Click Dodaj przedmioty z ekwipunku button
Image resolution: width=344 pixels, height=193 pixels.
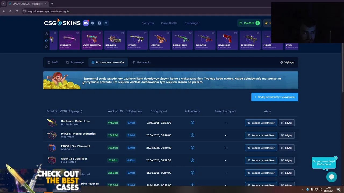tap(275, 97)
